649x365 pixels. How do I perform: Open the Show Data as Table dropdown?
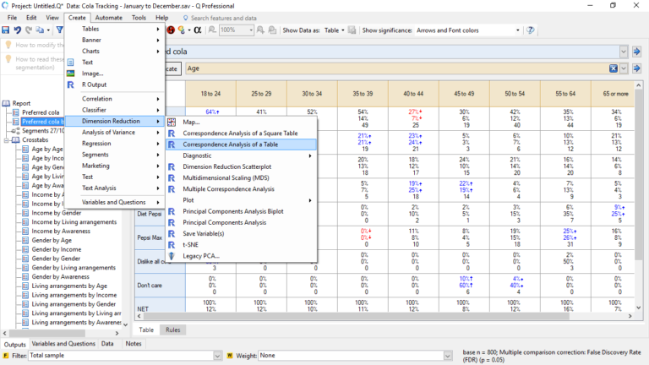coord(338,30)
